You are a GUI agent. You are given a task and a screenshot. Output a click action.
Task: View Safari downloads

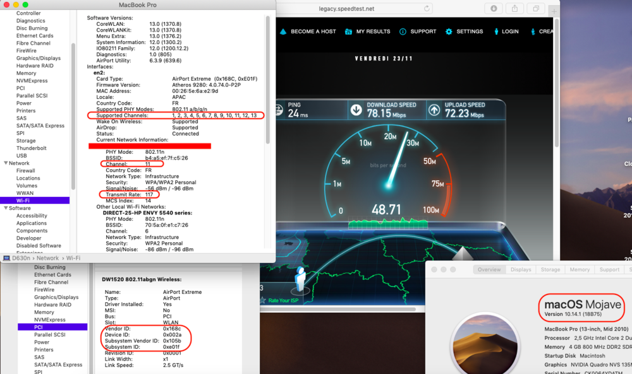point(494,8)
